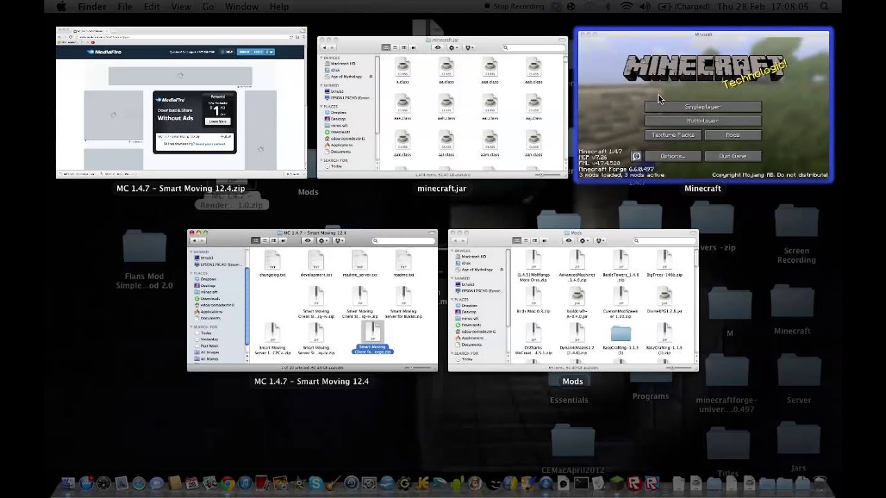The image size is (886, 498).
Task: Open Action gear dropdown in Smart Moving 12.4 window
Action: (323, 241)
